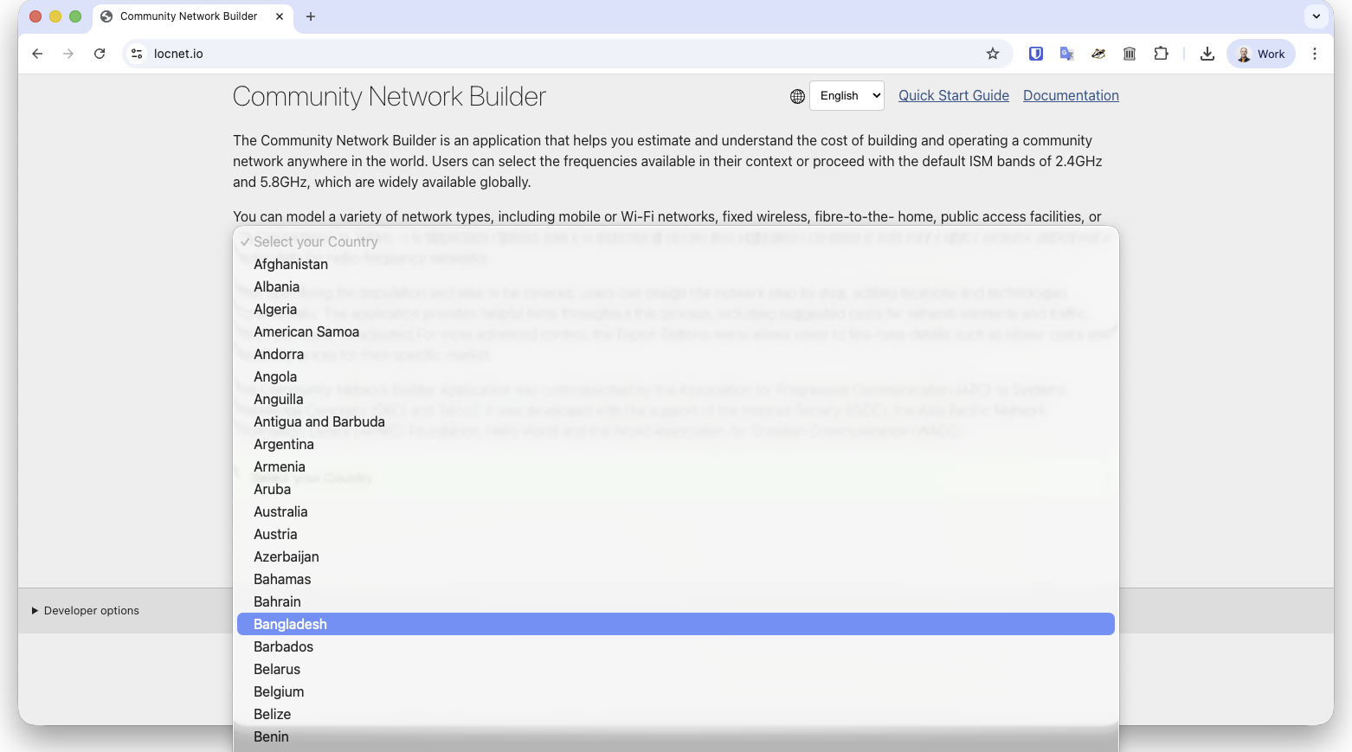Open the tab search dropdown arrow
This screenshot has height=752, width=1352.
click(1316, 16)
